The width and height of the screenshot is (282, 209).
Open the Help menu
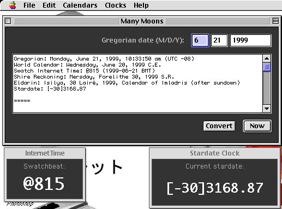click(141, 5)
